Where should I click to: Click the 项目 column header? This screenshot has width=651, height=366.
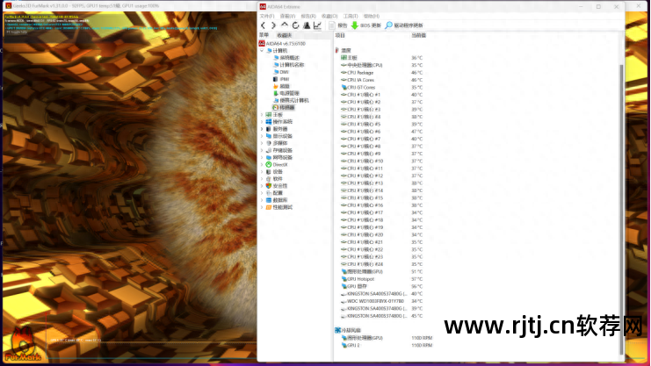click(x=340, y=36)
